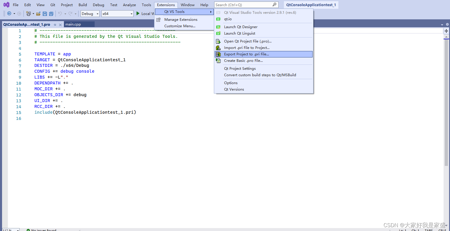Screen dimensions: 450x231
Task: Open the back navigation history dropdown arrow
Action: [x=14, y=13]
